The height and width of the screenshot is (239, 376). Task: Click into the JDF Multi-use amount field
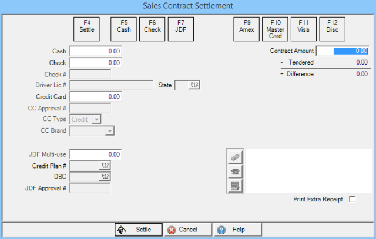(x=96, y=154)
